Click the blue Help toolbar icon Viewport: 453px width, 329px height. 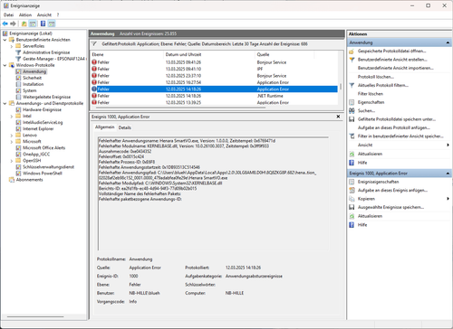tap(43, 23)
